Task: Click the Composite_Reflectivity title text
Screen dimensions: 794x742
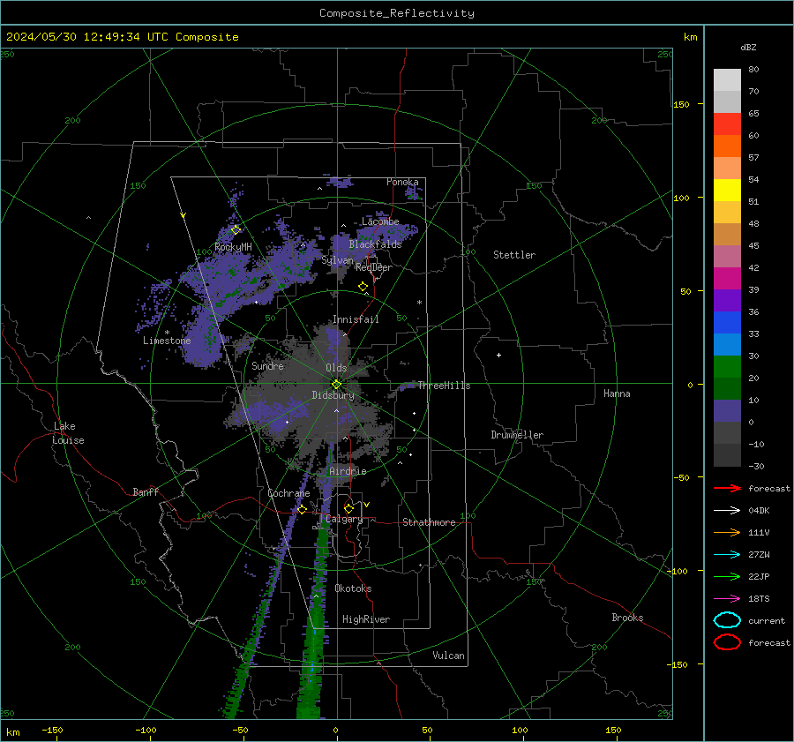Action: pyautogui.click(x=397, y=13)
